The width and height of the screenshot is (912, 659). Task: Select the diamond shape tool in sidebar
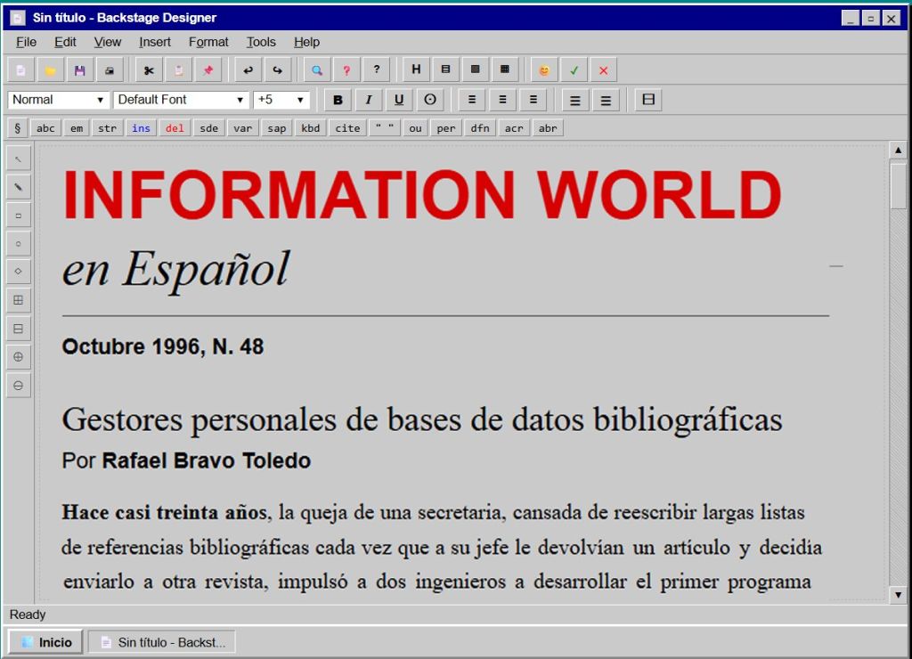pyautogui.click(x=19, y=272)
